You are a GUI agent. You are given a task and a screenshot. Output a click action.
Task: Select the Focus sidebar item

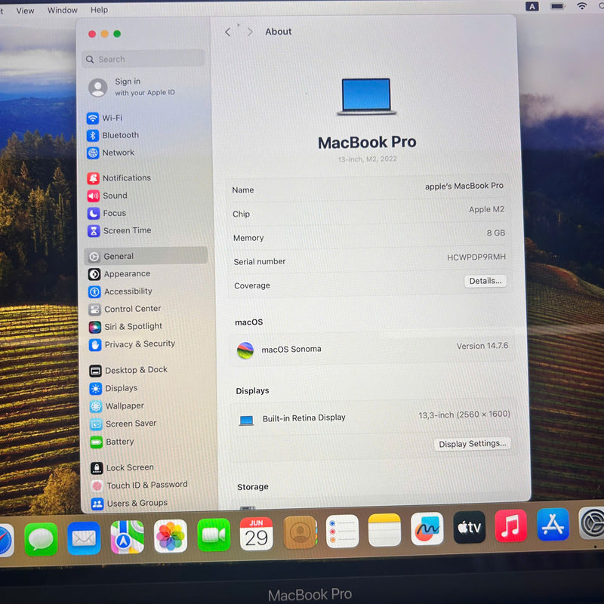114,213
